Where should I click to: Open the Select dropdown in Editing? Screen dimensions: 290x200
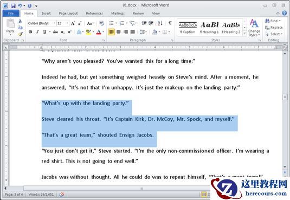coord(274,34)
